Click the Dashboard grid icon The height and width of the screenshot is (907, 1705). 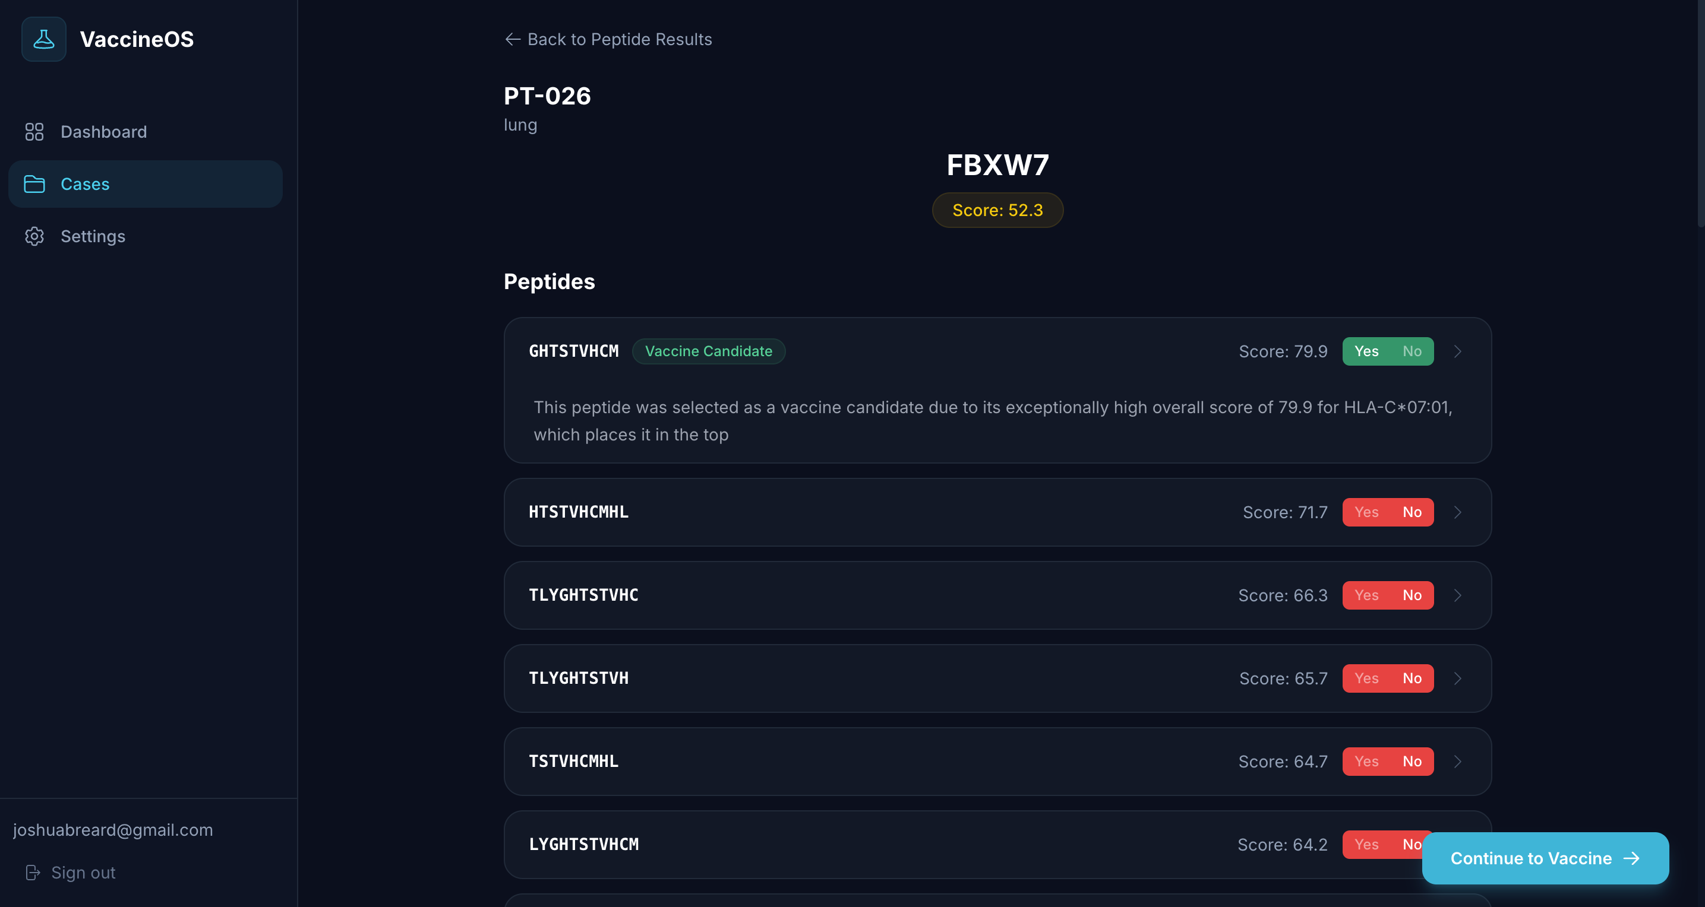(x=34, y=132)
